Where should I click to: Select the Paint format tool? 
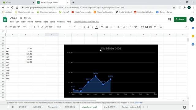[x=18, y=27]
